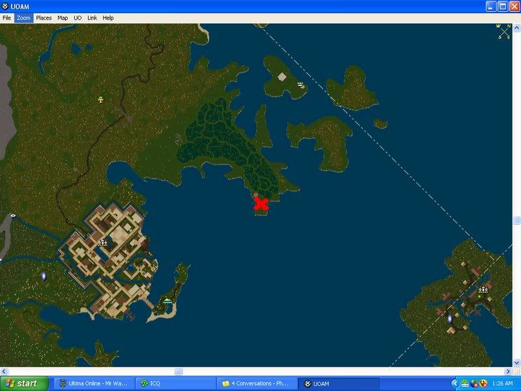Click the blue moongate west of the city
Screen dimensions: 521x391
(44, 276)
